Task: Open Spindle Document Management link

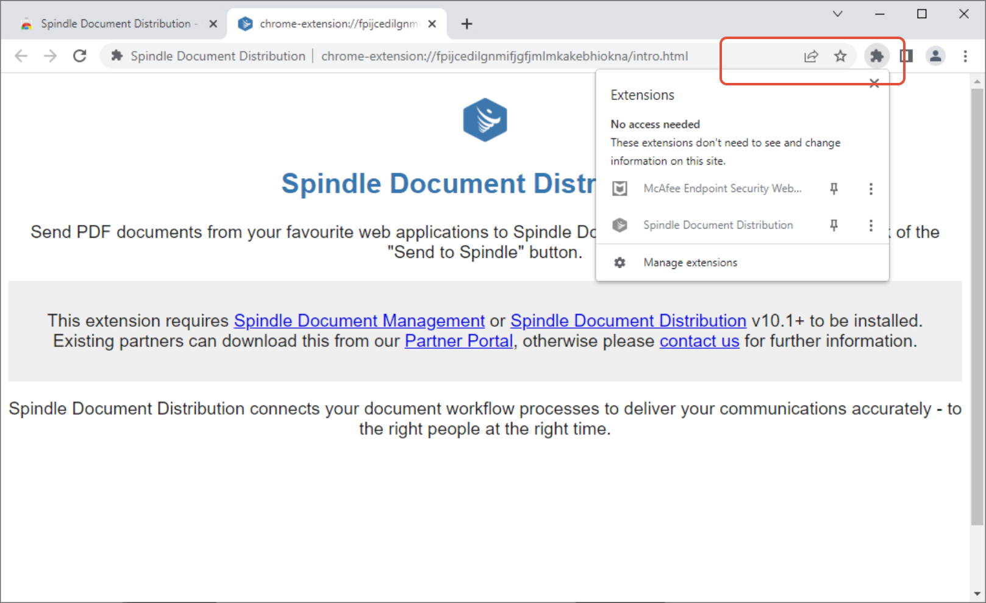Action: pyautogui.click(x=359, y=321)
